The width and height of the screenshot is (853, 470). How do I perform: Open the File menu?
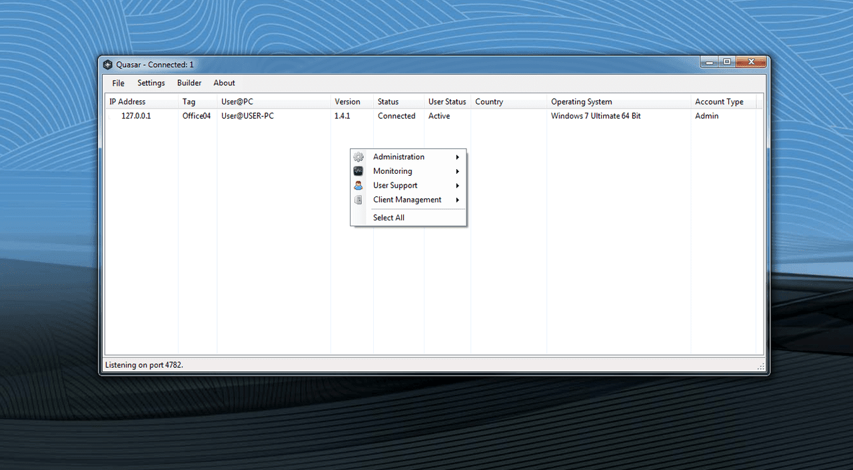pos(118,83)
